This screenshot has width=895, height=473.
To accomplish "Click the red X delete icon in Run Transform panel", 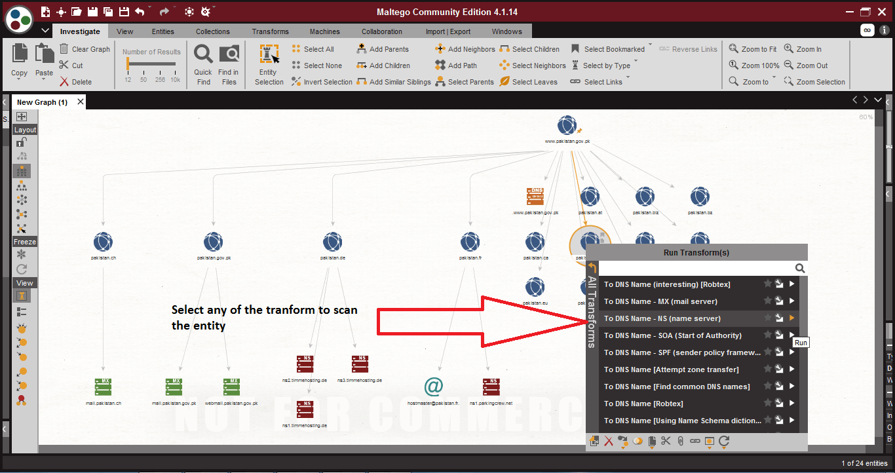I will [609, 442].
